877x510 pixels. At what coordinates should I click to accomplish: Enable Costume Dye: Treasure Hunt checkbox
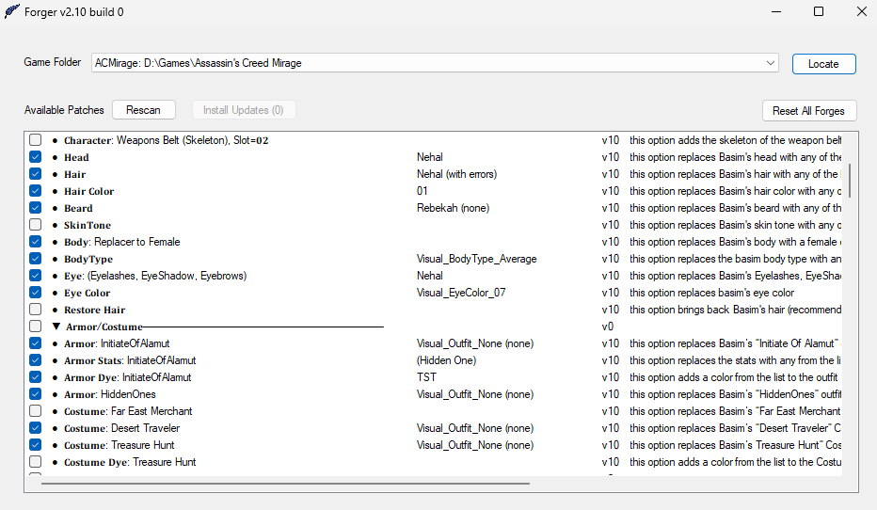click(x=35, y=462)
